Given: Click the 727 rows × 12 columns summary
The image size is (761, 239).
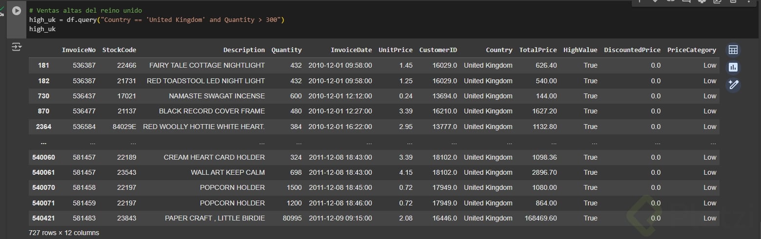Looking at the screenshot, I should tap(64, 233).
